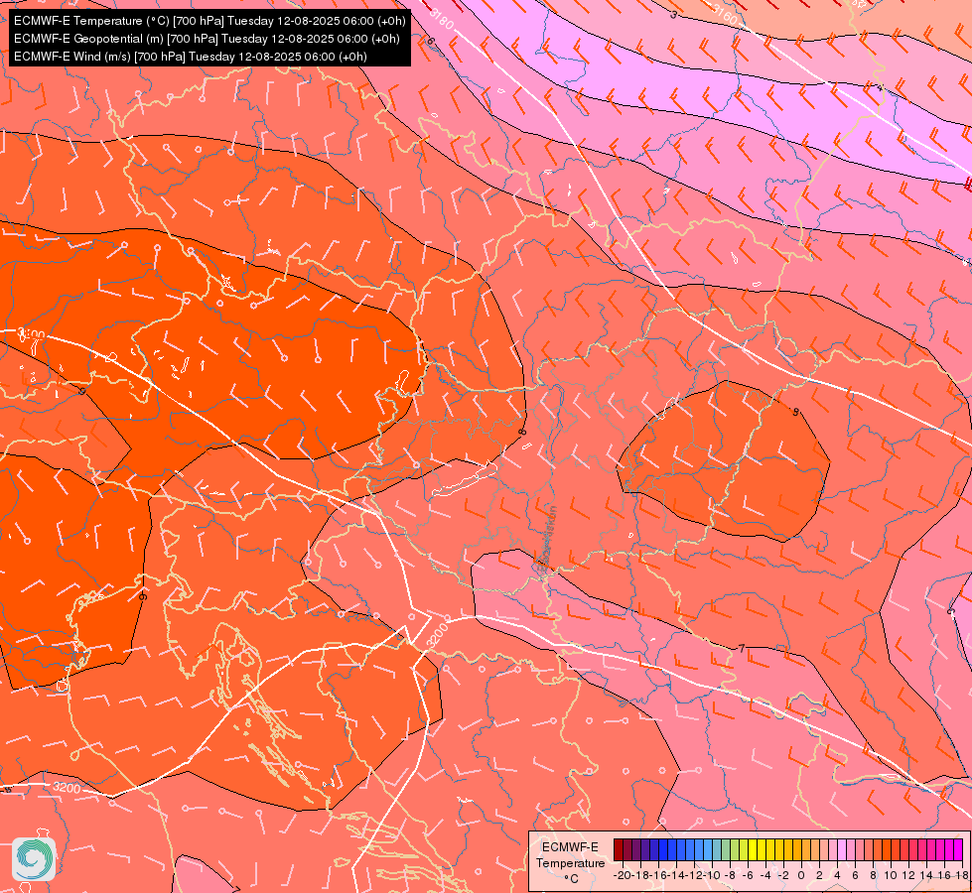Click the 14 tick label in the legend
972x893 pixels.
926,875
